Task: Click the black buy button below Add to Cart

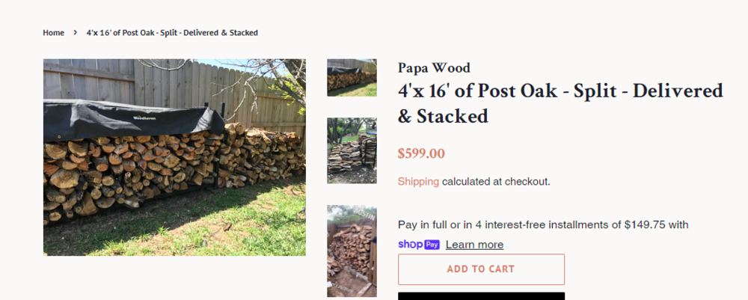Action: click(x=481, y=296)
